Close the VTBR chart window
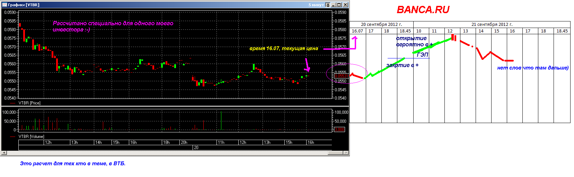574x177 pixels. click(345, 5)
